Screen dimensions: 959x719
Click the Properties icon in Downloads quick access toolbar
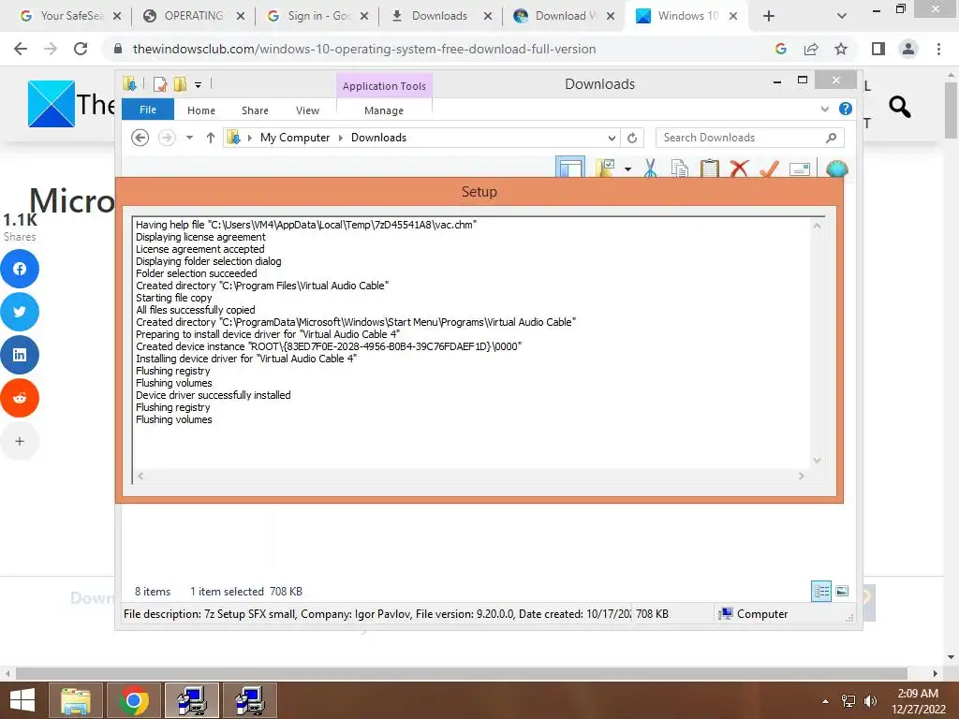click(160, 84)
